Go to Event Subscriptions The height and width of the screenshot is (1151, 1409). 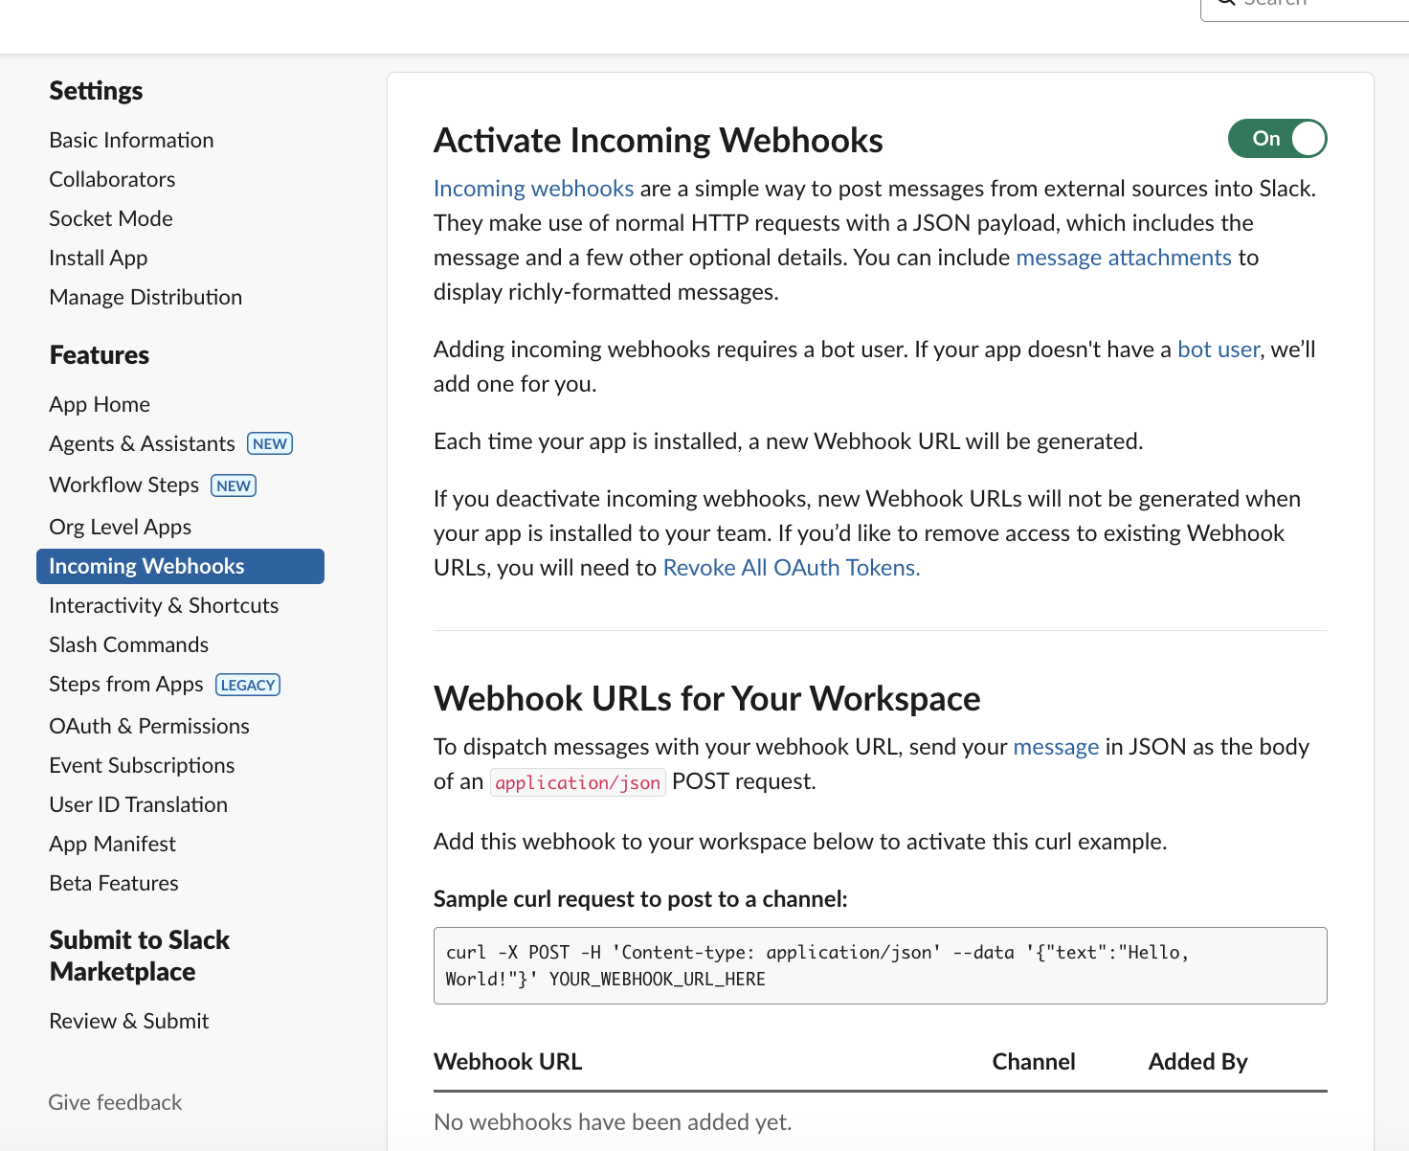coord(142,765)
